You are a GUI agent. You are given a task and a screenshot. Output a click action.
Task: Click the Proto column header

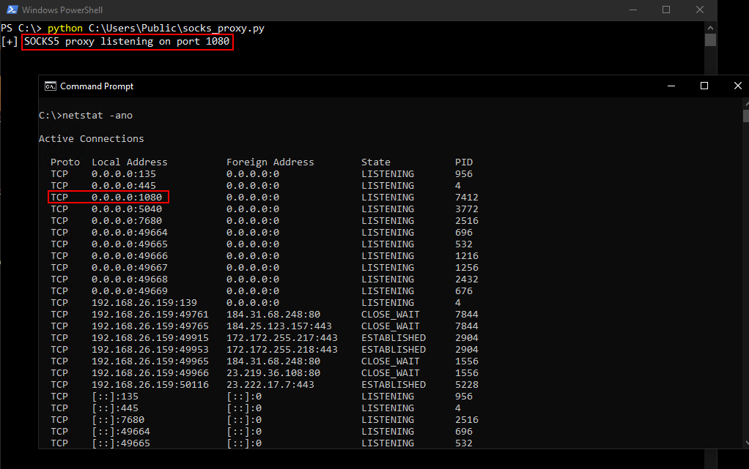click(65, 162)
